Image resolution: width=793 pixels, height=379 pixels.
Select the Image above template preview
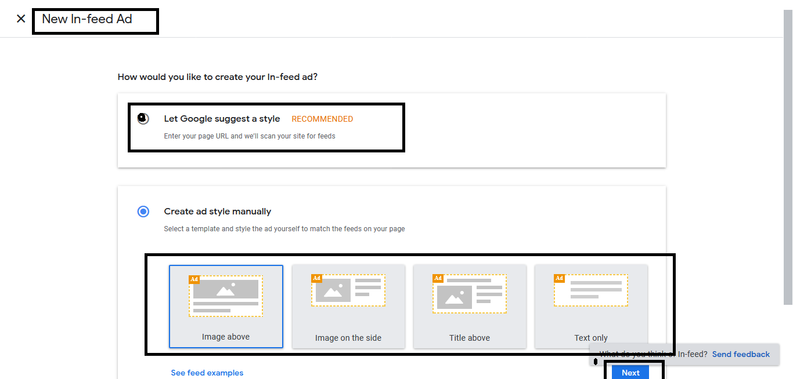[226, 297]
